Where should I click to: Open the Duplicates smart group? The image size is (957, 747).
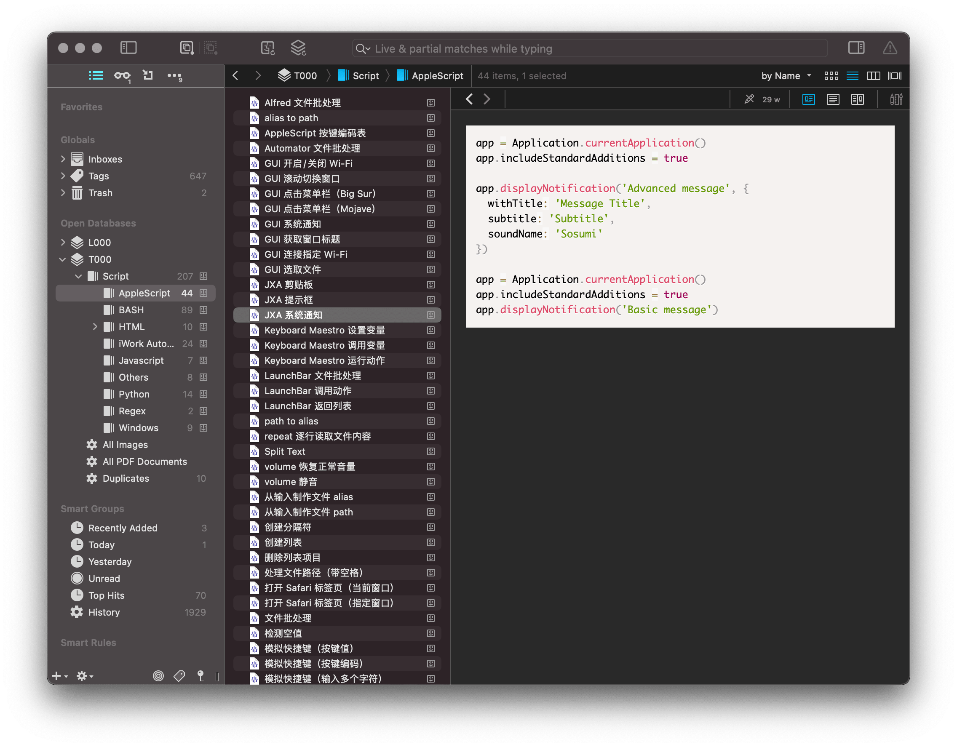point(136,478)
